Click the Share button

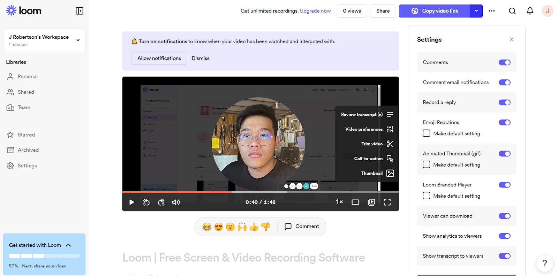pos(383,11)
